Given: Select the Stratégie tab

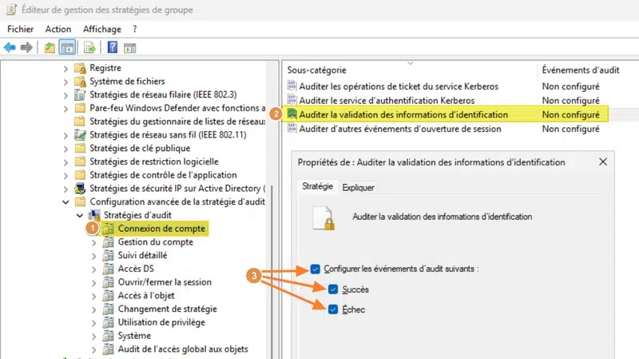Looking at the screenshot, I should (317, 186).
